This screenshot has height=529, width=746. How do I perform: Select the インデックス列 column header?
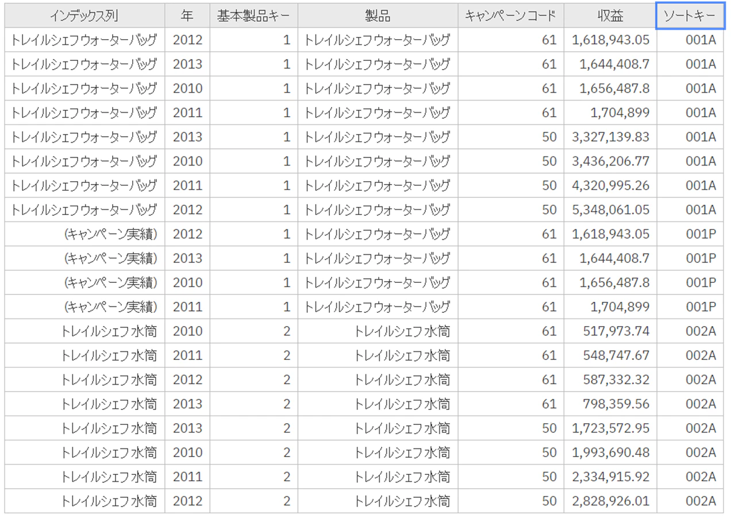click(x=84, y=16)
